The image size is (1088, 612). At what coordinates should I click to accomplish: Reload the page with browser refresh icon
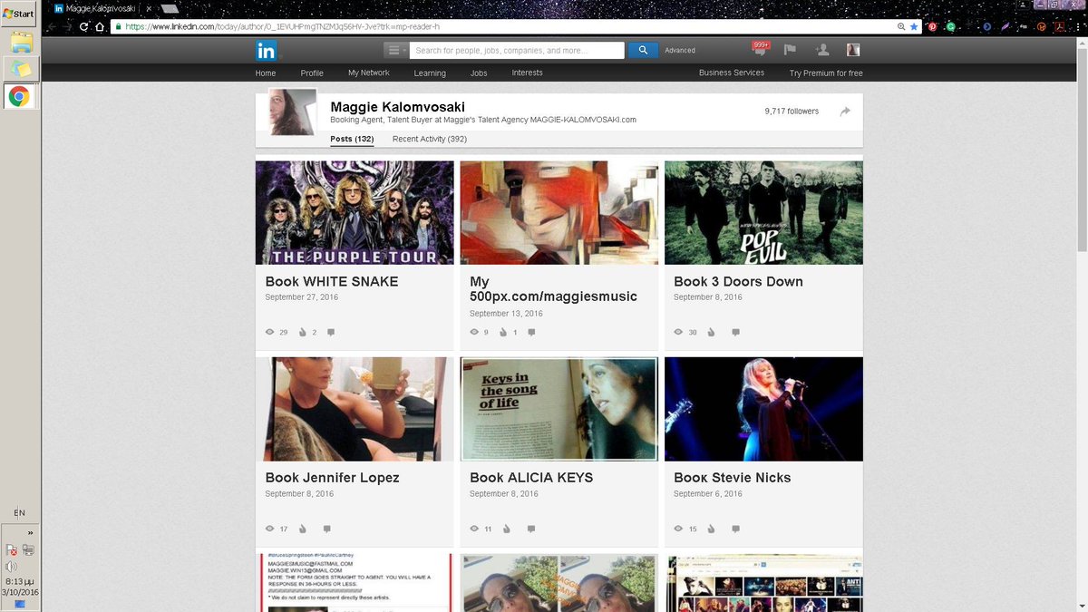tap(84, 26)
